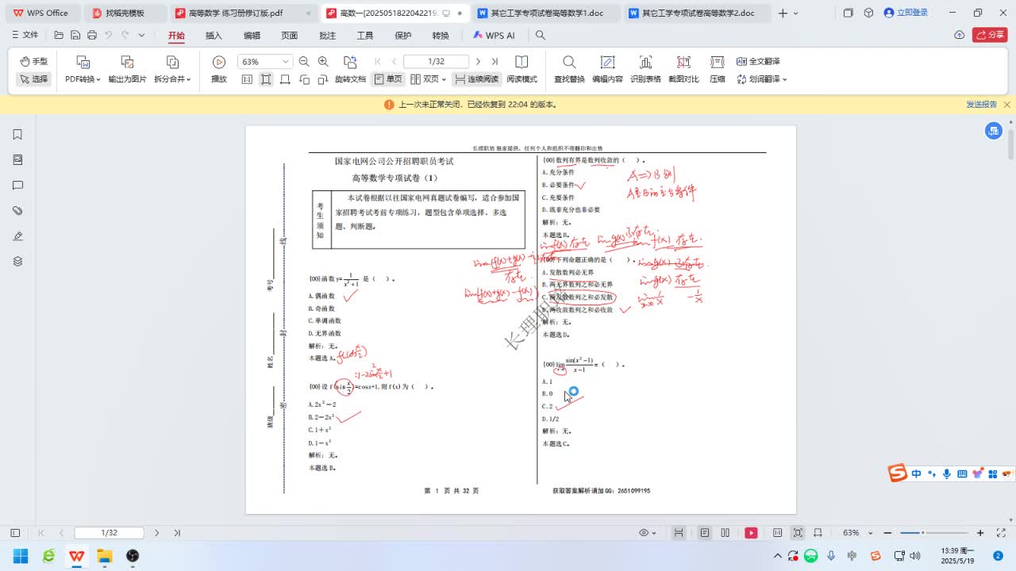Switch to the 批注 ribbon tab

327,36
